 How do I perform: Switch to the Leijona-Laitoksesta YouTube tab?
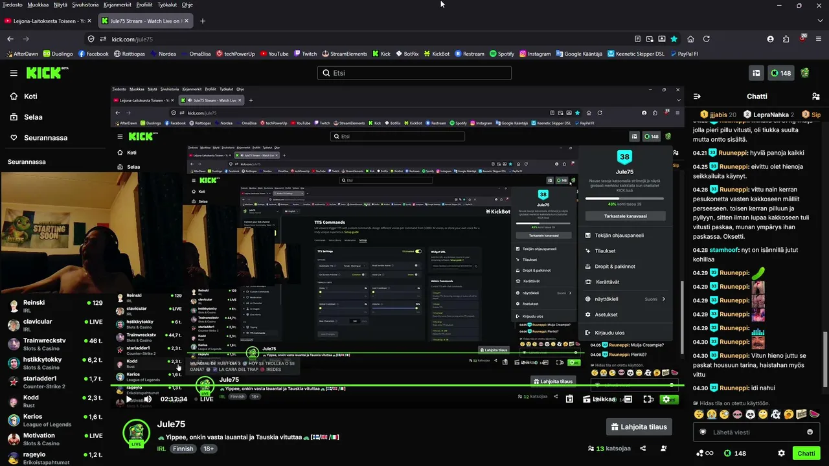(x=48, y=21)
